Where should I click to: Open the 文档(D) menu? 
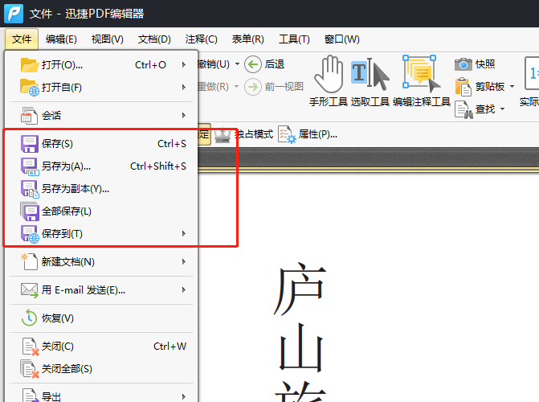pyautogui.click(x=154, y=39)
